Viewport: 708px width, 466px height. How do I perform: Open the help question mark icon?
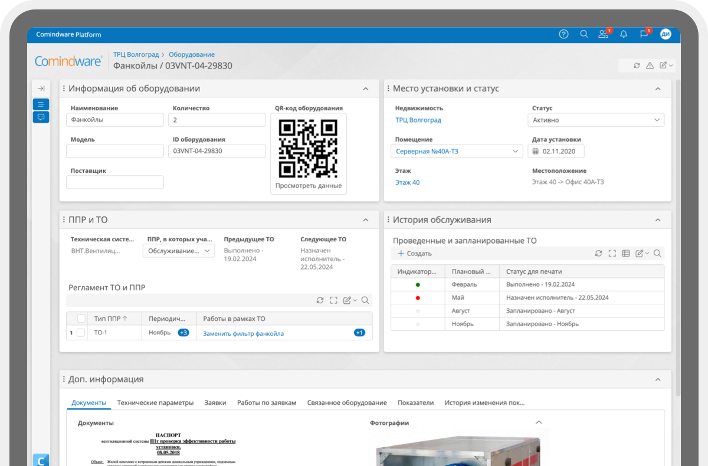[x=563, y=34]
